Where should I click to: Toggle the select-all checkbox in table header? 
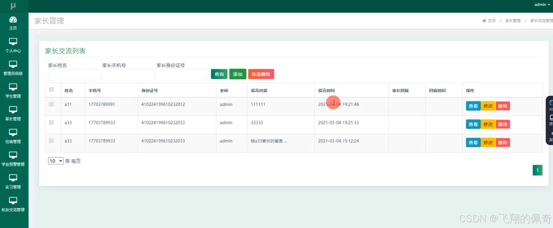click(51, 90)
